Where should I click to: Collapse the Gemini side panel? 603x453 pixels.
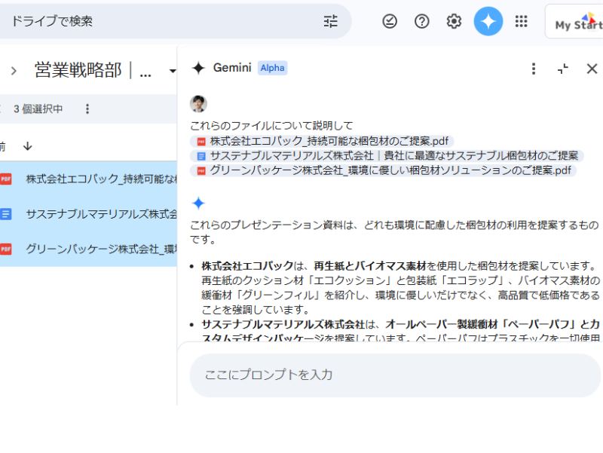pos(562,69)
